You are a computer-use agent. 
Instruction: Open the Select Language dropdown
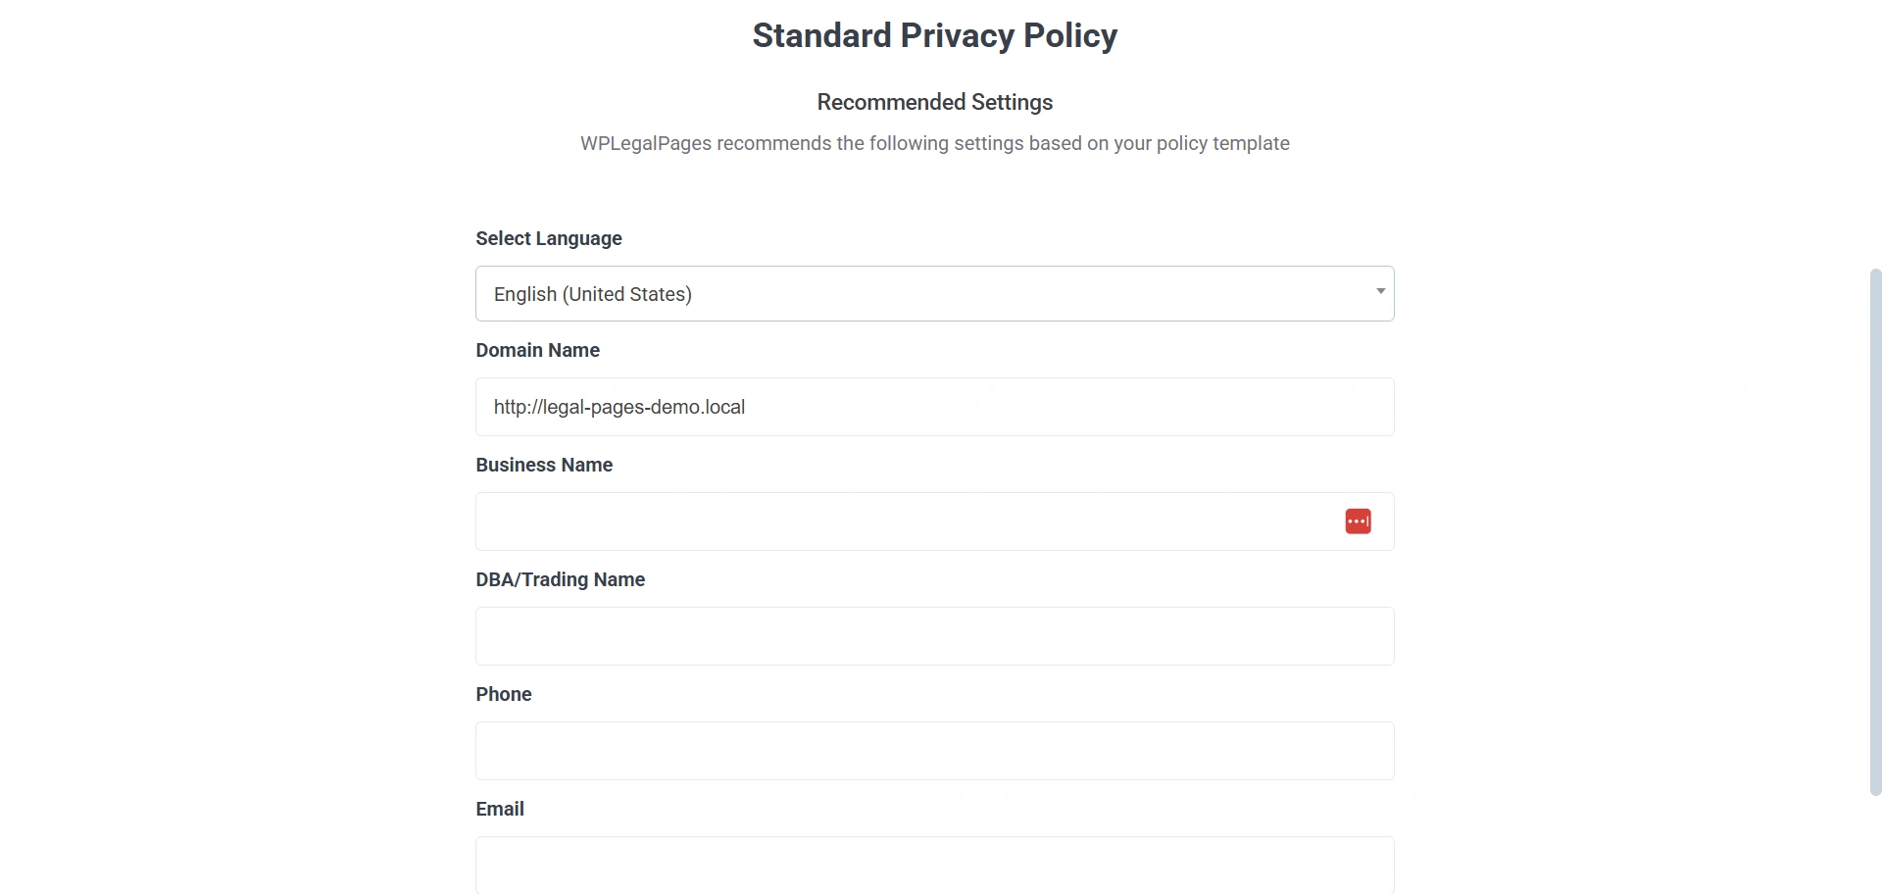point(934,294)
